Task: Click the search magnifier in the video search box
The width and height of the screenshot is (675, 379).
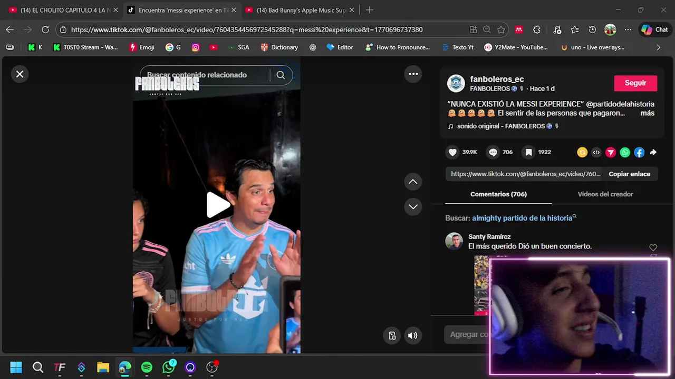Action: point(281,75)
